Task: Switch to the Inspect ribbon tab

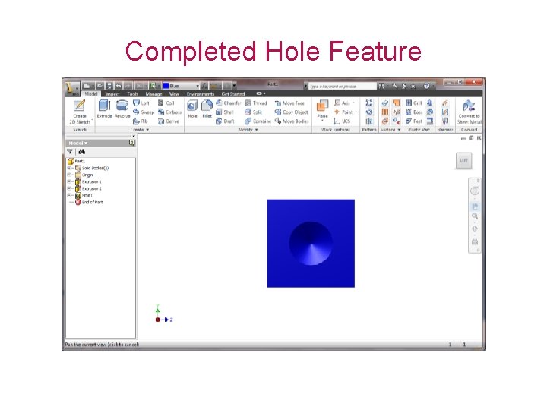Action: [112, 94]
